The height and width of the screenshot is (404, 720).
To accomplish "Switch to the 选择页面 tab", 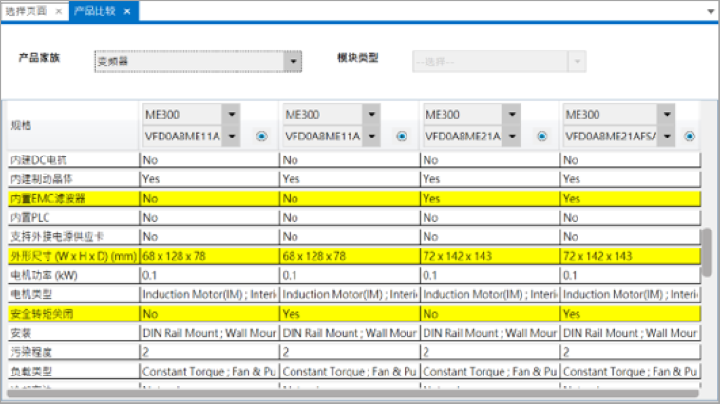I will [27, 10].
